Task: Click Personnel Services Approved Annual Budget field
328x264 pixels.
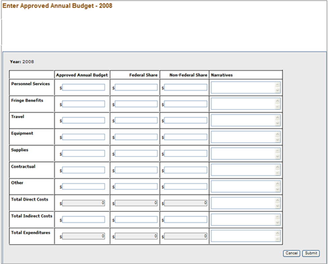Action: [x=83, y=87]
